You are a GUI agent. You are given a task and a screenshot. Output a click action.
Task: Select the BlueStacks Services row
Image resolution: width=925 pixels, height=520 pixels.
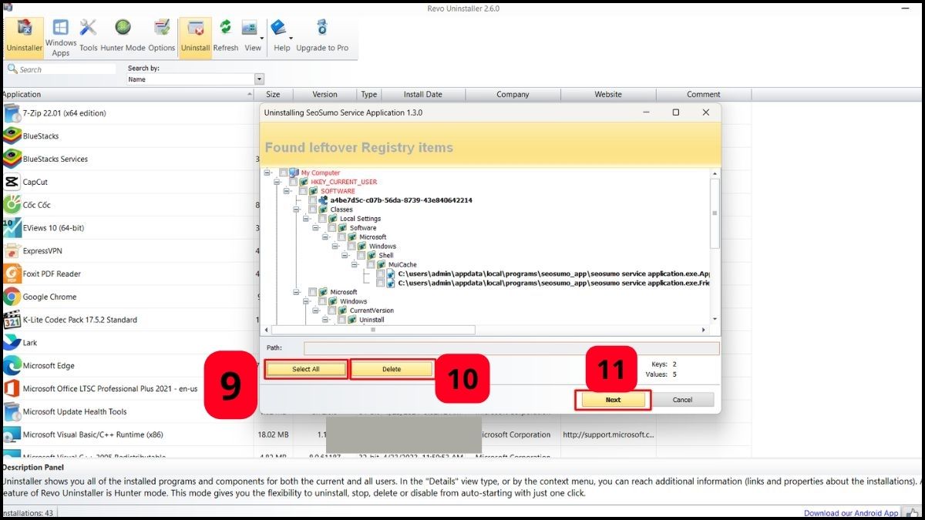[127, 159]
